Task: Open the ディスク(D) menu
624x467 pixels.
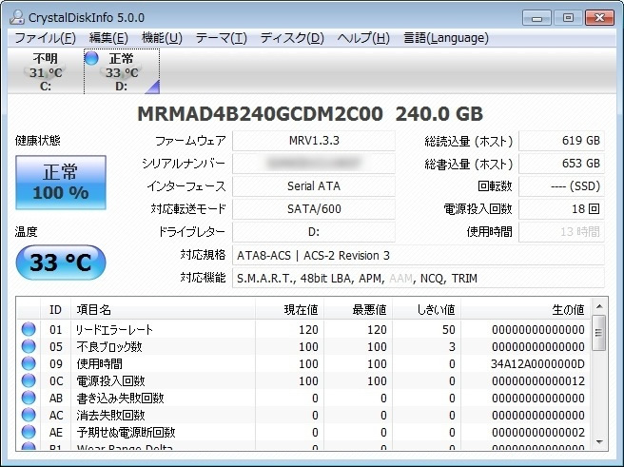Action: click(292, 38)
